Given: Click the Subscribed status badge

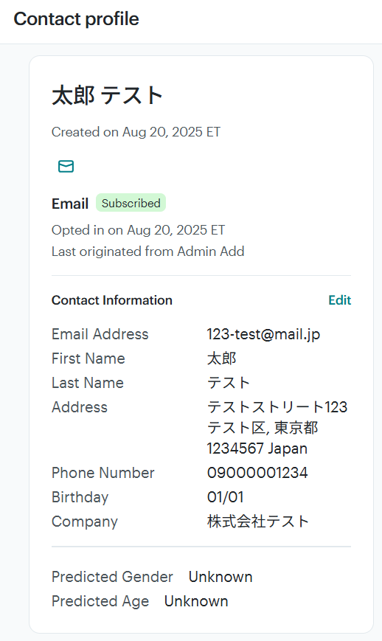Looking at the screenshot, I should pos(131,203).
